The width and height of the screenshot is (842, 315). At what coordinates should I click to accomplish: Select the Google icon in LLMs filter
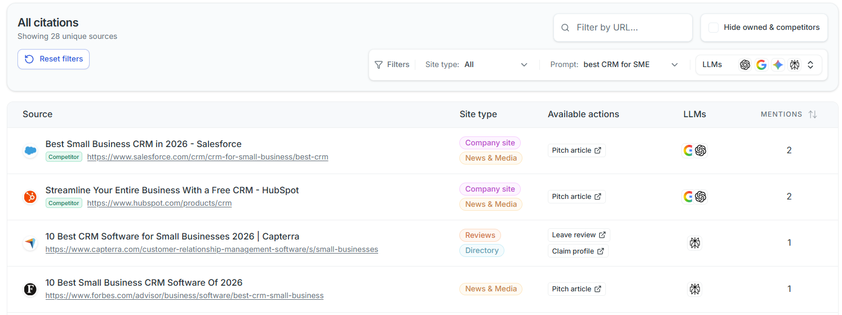point(761,65)
